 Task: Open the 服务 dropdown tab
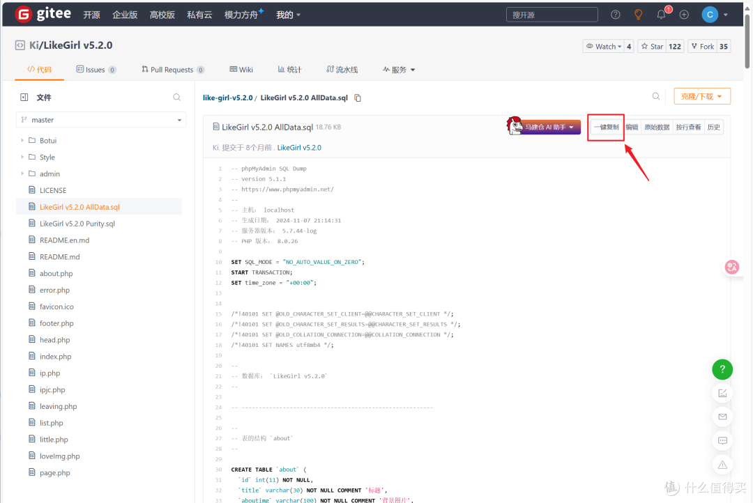[x=399, y=70]
